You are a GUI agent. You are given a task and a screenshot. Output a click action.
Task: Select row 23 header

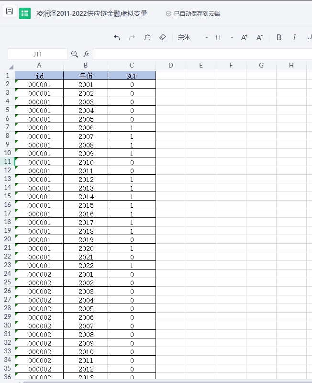pyautogui.click(x=8, y=265)
